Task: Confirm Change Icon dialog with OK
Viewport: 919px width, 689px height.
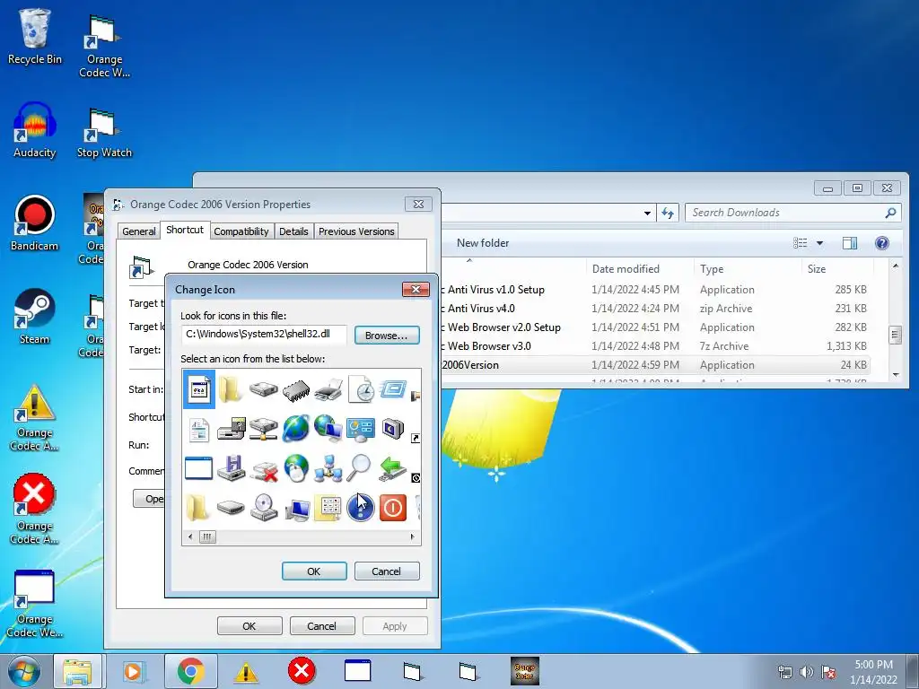Action: click(314, 571)
